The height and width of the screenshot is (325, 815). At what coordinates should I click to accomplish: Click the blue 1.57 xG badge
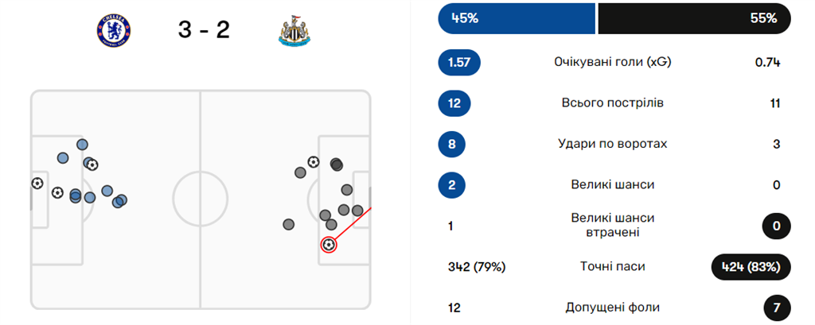pos(460,62)
